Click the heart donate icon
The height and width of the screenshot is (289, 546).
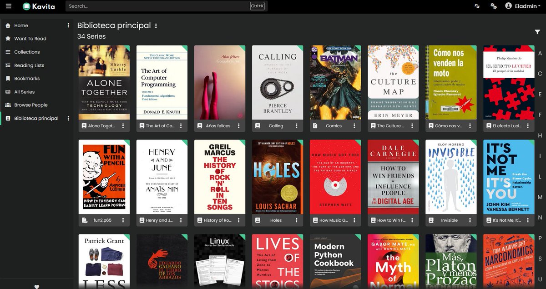pos(37,286)
